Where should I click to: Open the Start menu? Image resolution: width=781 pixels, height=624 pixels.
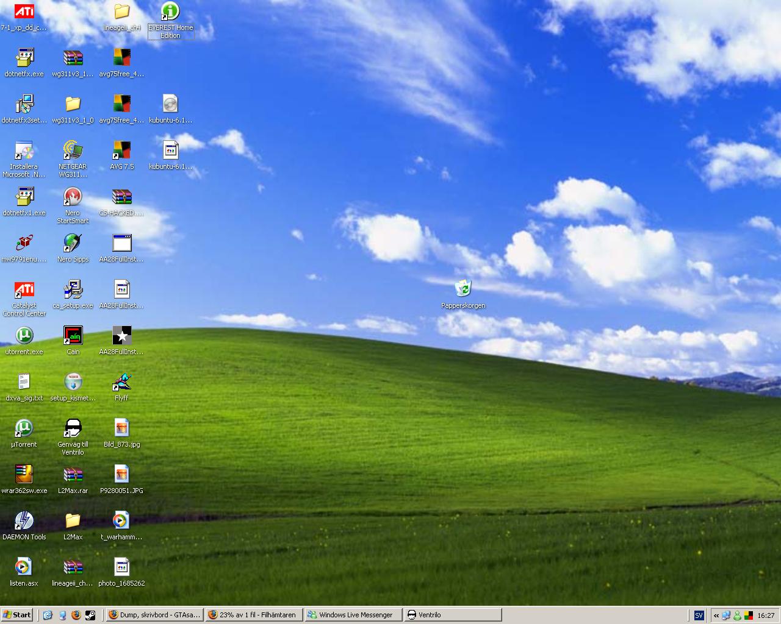pos(17,615)
